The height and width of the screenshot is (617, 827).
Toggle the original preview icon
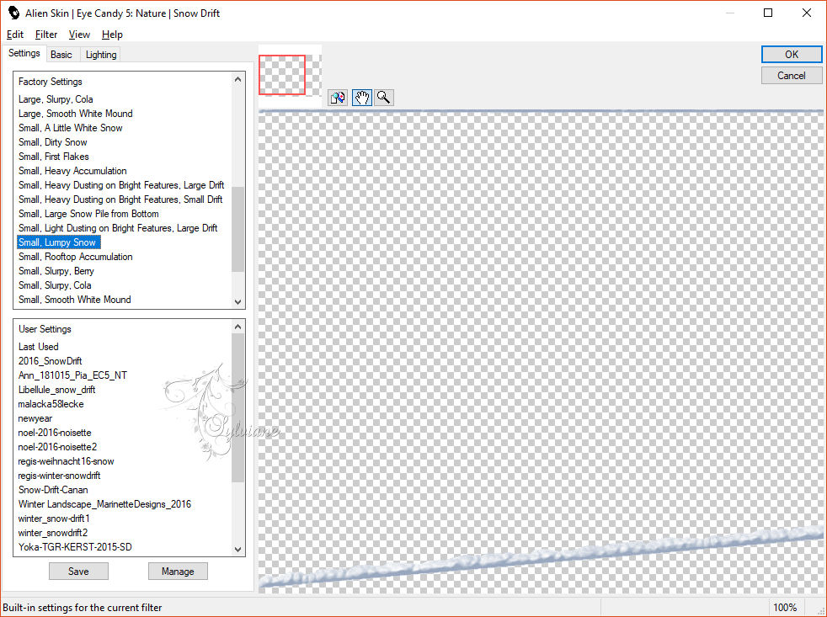(x=338, y=98)
